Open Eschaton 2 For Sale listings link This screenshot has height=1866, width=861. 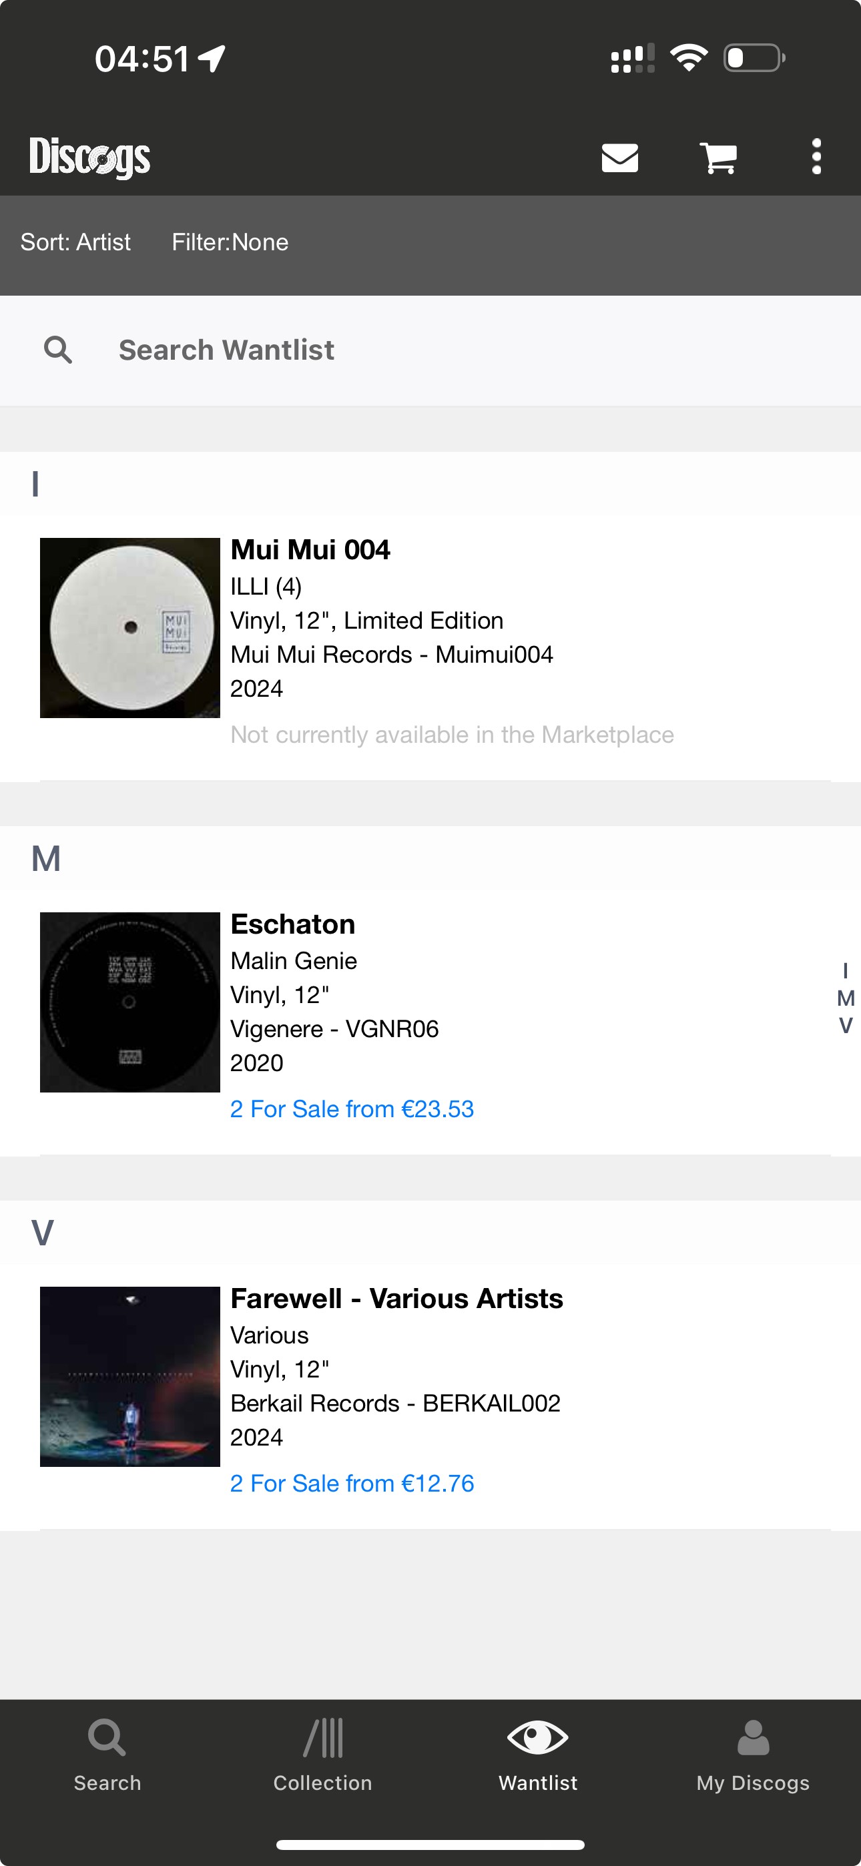coord(352,1109)
